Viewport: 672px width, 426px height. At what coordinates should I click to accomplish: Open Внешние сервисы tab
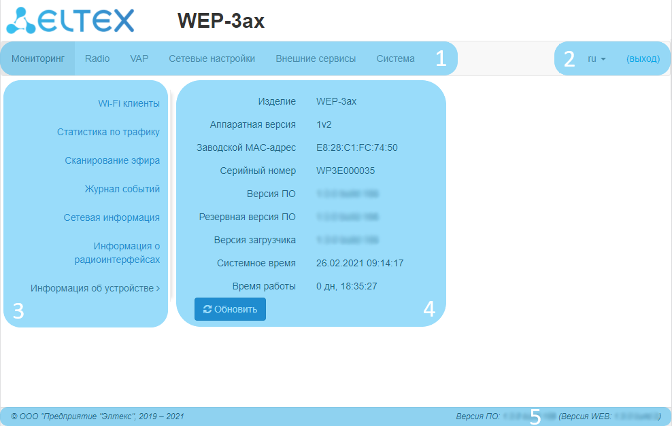(316, 58)
